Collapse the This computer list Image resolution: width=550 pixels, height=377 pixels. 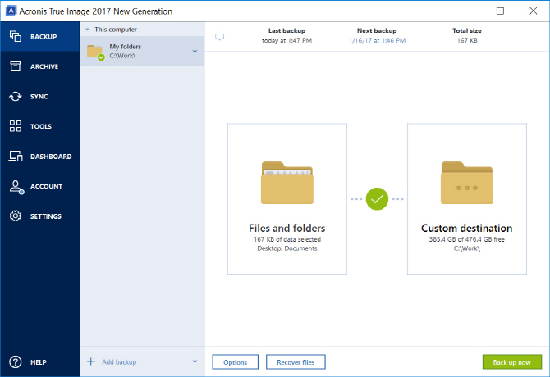click(87, 30)
